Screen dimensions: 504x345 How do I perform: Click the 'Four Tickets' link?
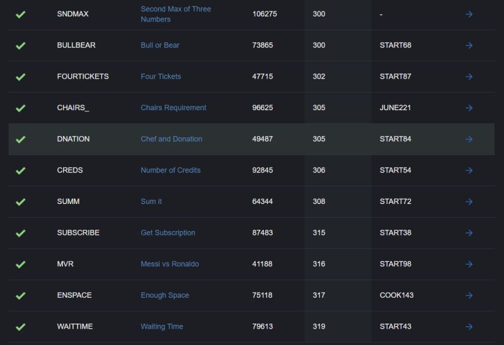(161, 76)
